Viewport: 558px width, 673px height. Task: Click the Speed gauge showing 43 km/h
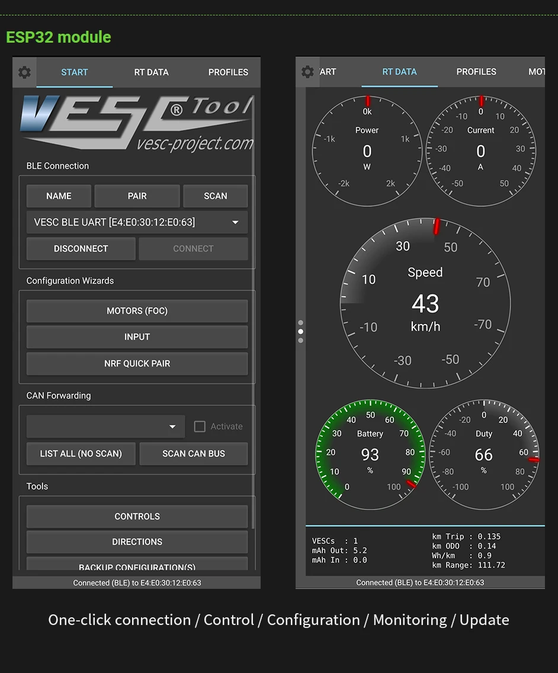point(425,303)
